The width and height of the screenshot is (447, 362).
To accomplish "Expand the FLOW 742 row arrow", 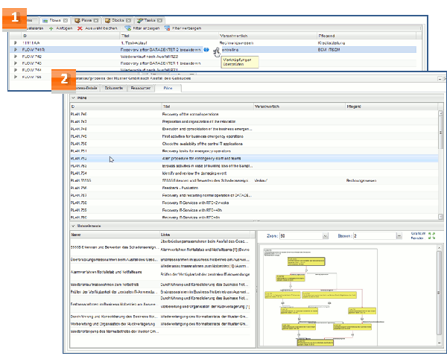I will coord(16,57).
